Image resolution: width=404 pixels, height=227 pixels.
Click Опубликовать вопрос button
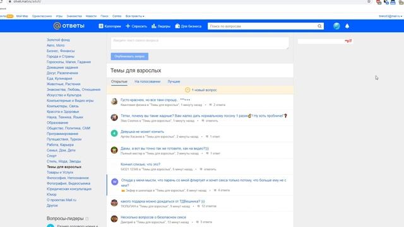[129, 56]
